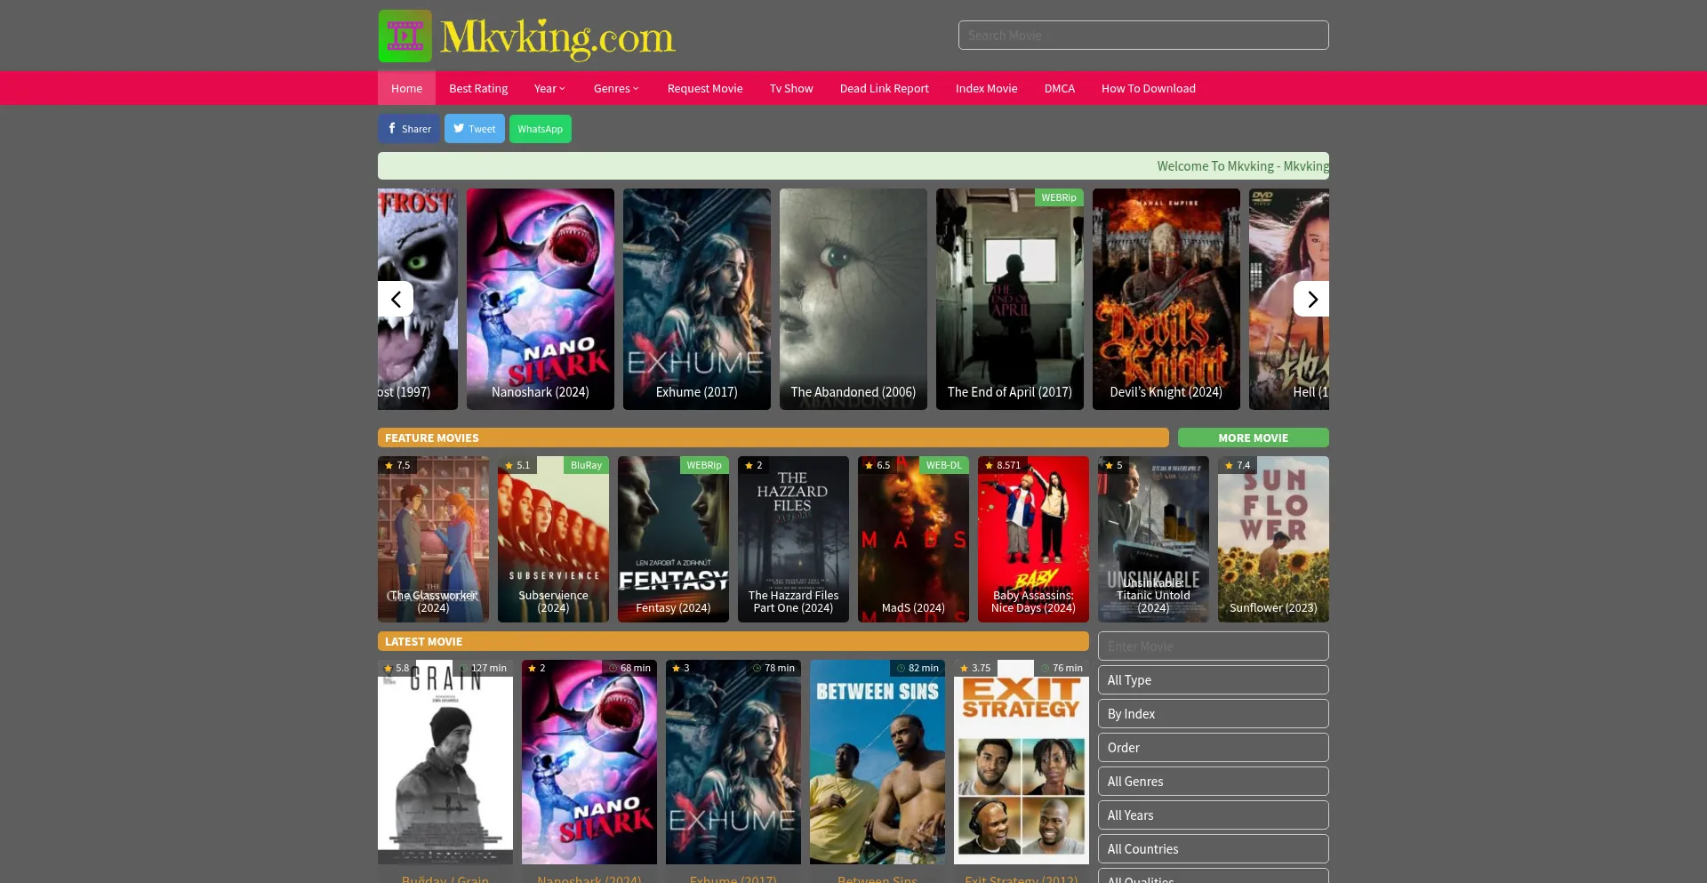Click the Mkvking film-strip logo icon
1707x883 pixels.
(x=405, y=36)
